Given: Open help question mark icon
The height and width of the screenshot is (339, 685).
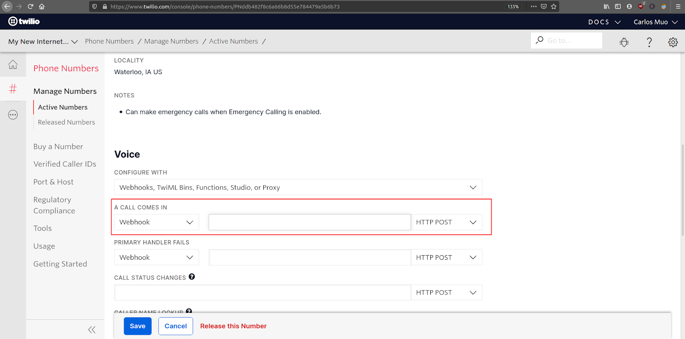Looking at the screenshot, I should pyautogui.click(x=649, y=42).
